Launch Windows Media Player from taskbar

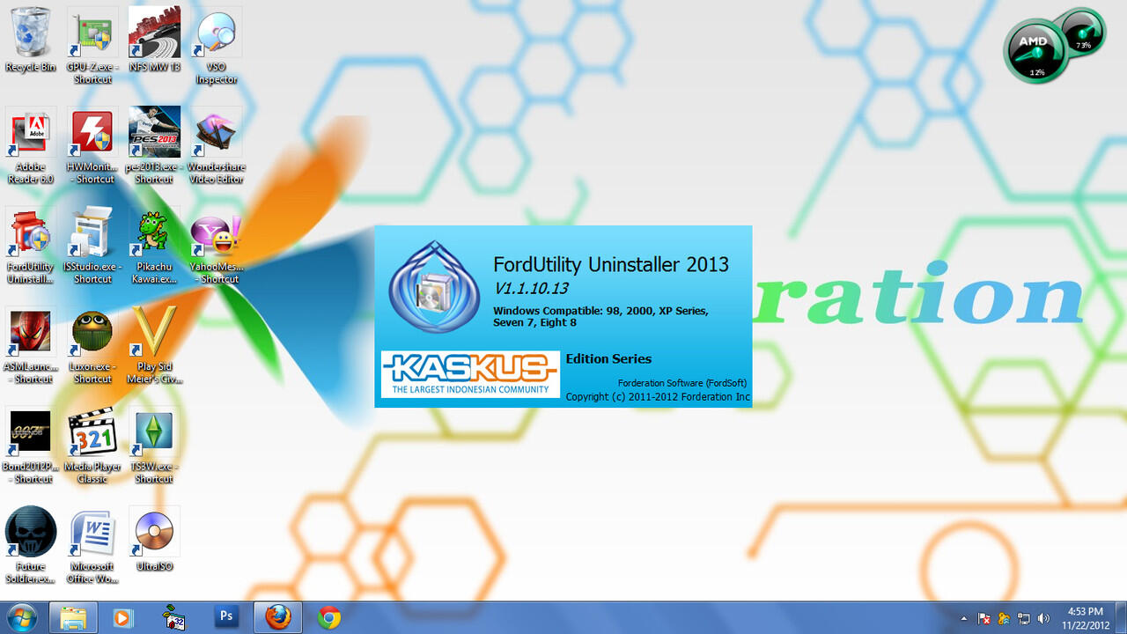coord(122,617)
